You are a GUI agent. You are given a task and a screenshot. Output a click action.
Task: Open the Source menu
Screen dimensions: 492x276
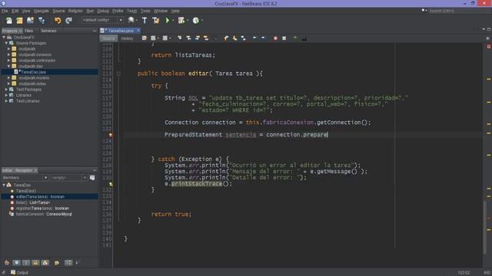tap(58, 11)
